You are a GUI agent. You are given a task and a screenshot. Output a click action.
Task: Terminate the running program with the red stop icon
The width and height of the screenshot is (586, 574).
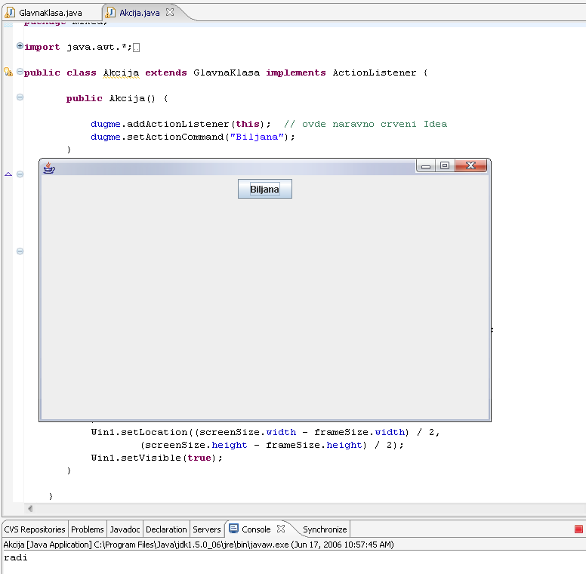click(x=578, y=529)
